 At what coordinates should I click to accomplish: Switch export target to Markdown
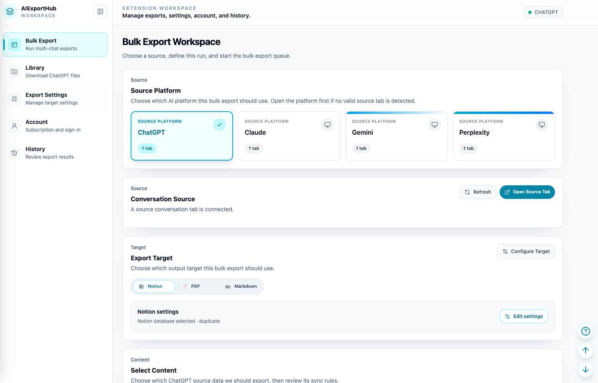coord(241,287)
